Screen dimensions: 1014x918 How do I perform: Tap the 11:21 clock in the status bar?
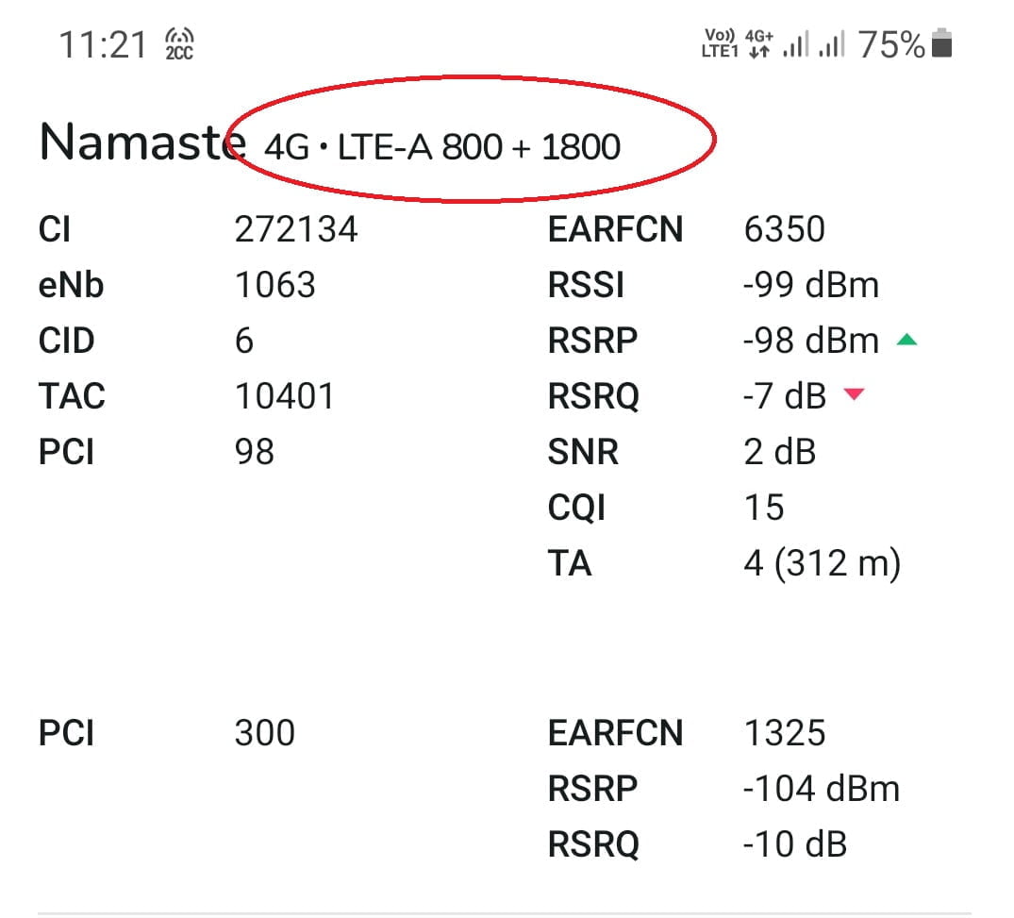tap(103, 44)
